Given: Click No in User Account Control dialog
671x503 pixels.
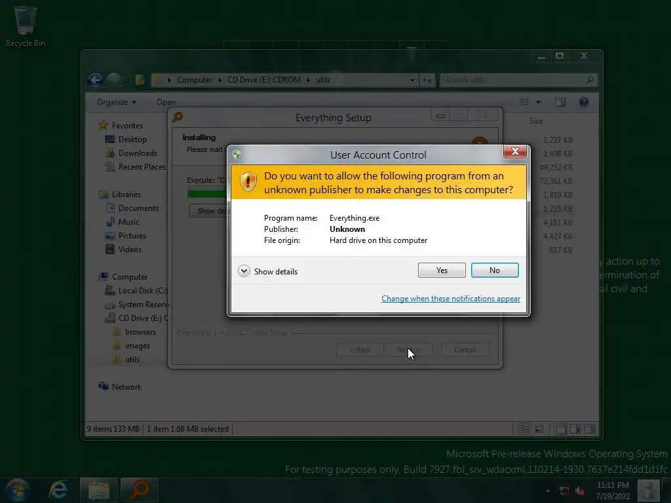Looking at the screenshot, I should click(495, 270).
